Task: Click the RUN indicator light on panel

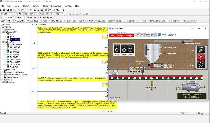Action: (117, 50)
